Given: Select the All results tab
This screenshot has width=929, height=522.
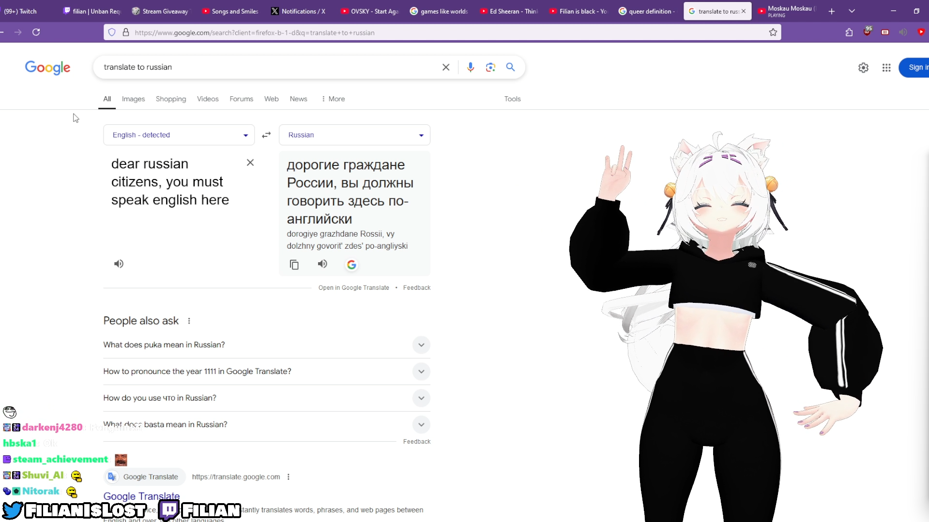Looking at the screenshot, I should [107, 99].
